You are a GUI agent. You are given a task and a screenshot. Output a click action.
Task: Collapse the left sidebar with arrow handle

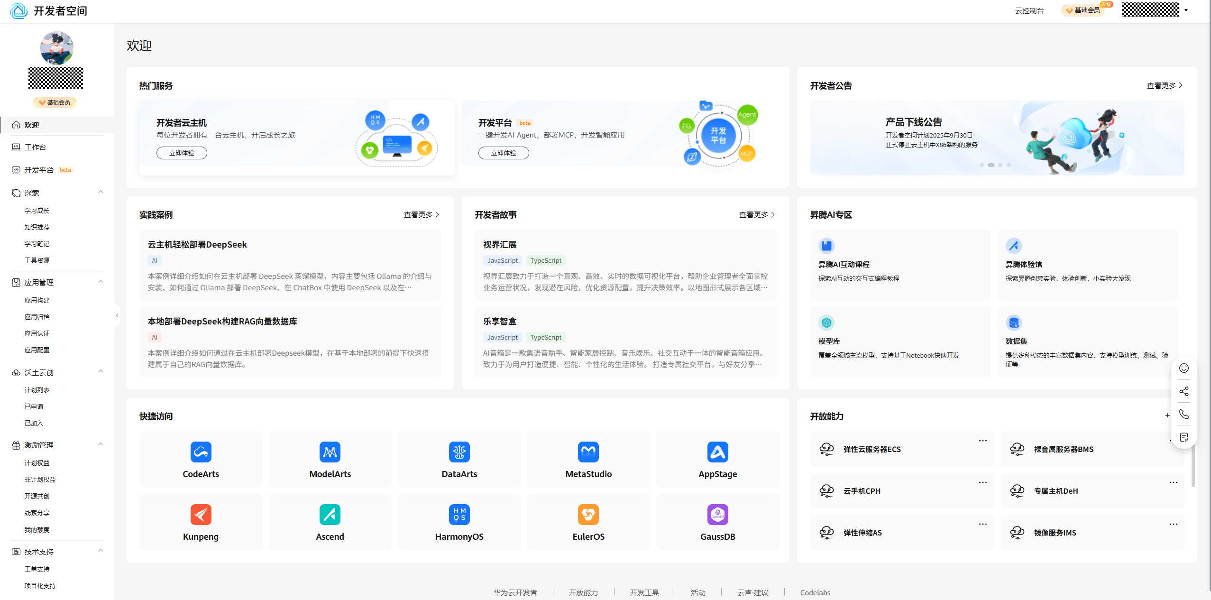[x=117, y=315]
